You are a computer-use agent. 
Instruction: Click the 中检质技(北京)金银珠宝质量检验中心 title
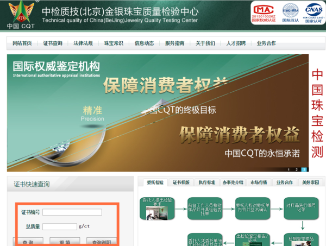tap(120, 11)
